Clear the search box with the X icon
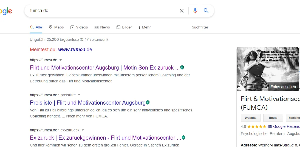Image resolution: width=300 pixels, height=147 pixels. tap(182, 11)
